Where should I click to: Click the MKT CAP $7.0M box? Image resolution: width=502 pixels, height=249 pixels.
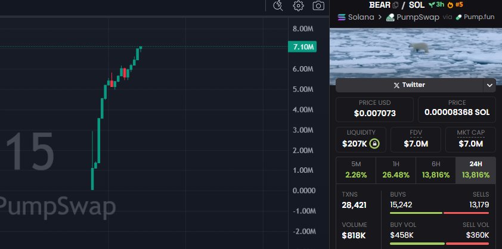click(x=470, y=139)
